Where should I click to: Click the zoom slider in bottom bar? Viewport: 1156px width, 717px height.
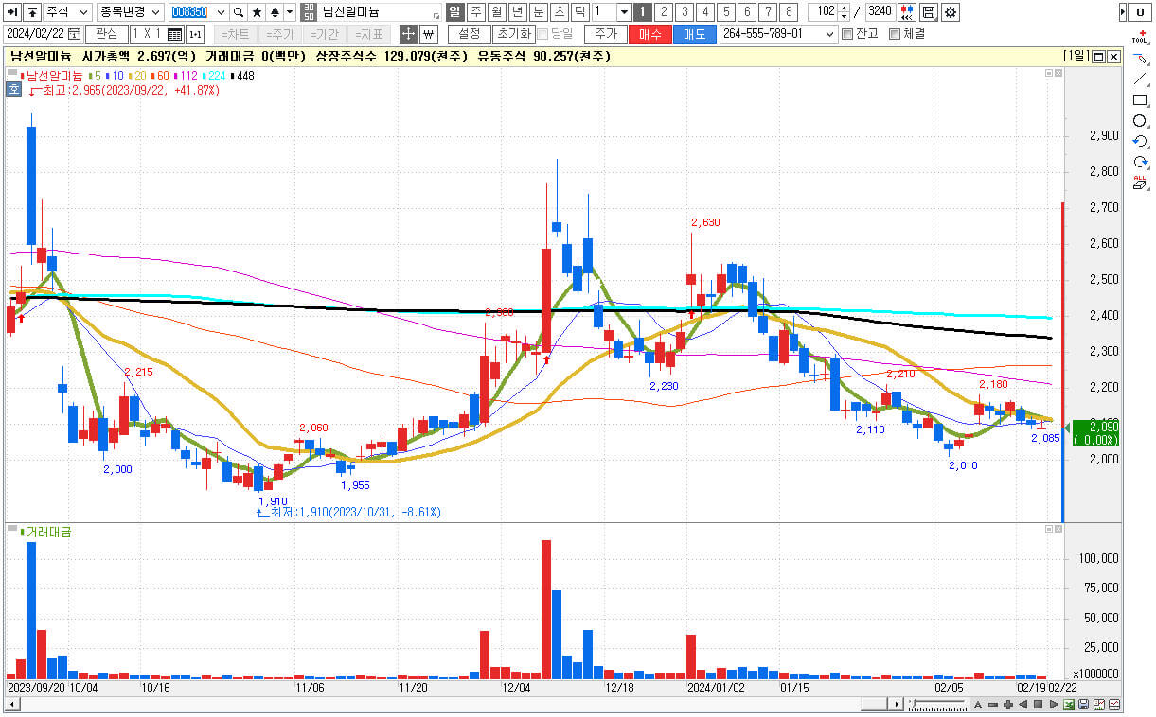click(937, 705)
